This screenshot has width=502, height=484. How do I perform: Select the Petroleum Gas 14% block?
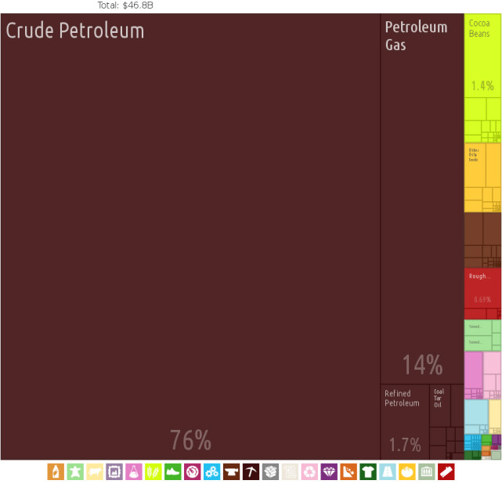coord(422,199)
